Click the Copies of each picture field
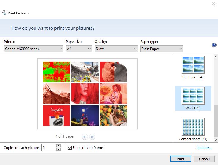This screenshot has height=165, width=218. pos(48,148)
